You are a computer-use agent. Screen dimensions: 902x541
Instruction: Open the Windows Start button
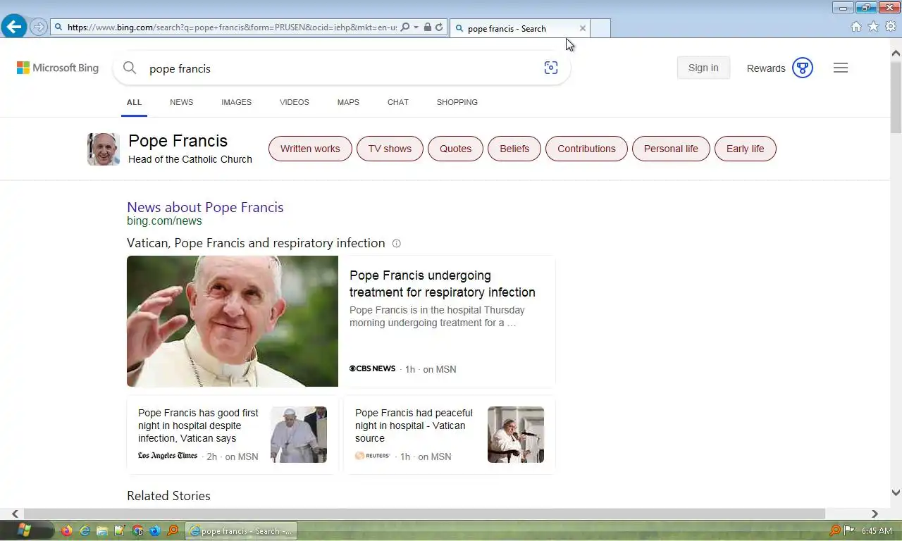point(24,530)
